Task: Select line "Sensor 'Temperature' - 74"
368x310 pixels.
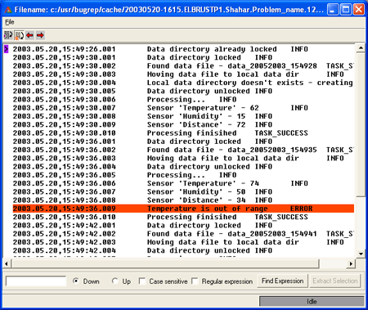Action: tap(183, 183)
